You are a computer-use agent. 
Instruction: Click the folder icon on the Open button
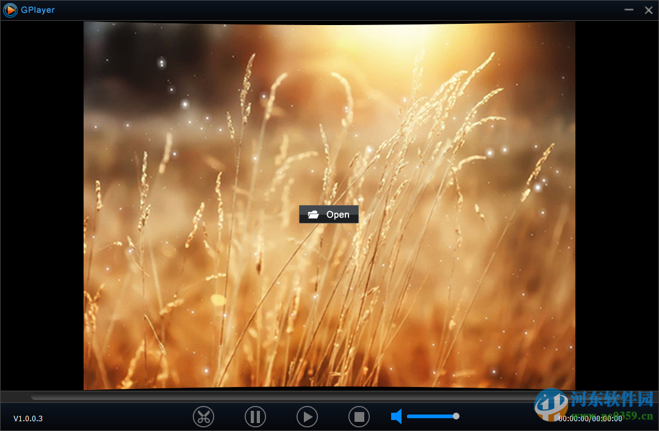[314, 214]
